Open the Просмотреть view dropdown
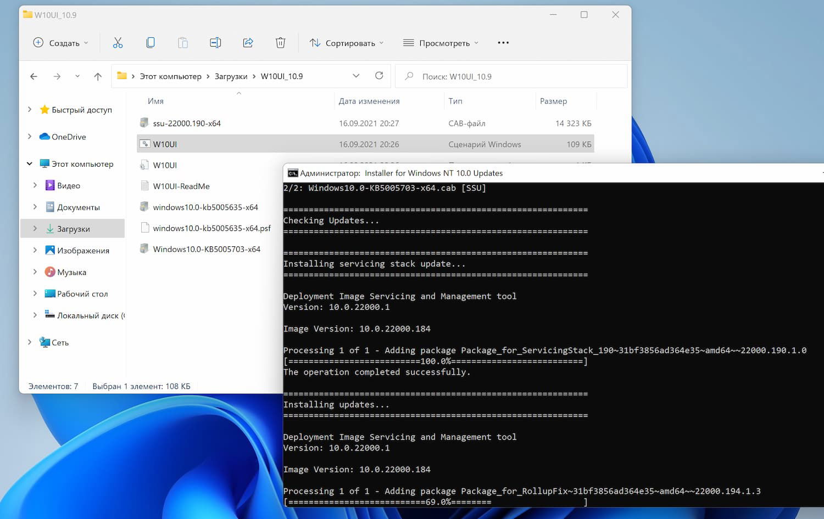The width and height of the screenshot is (824, 519). click(441, 43)
